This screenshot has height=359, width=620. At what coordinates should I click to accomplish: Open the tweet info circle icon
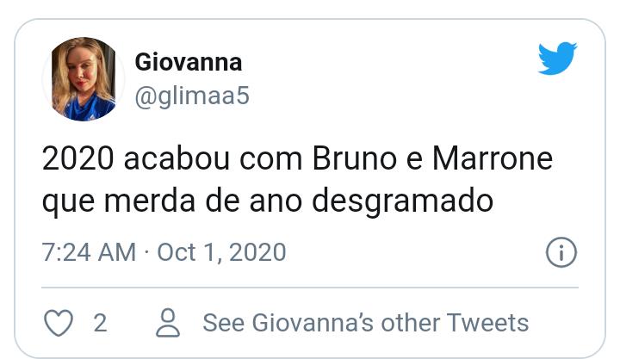pyautogui.click(x=561, y=252)
